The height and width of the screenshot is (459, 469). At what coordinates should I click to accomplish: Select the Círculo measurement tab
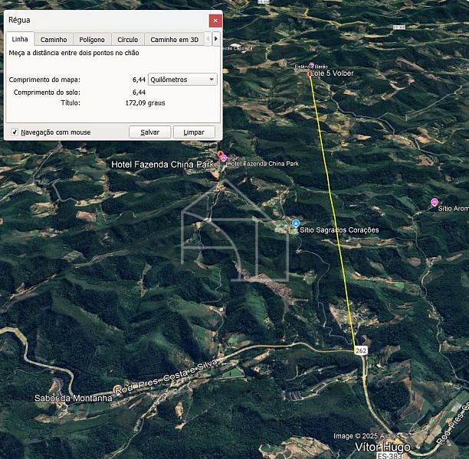coord(127,40)
